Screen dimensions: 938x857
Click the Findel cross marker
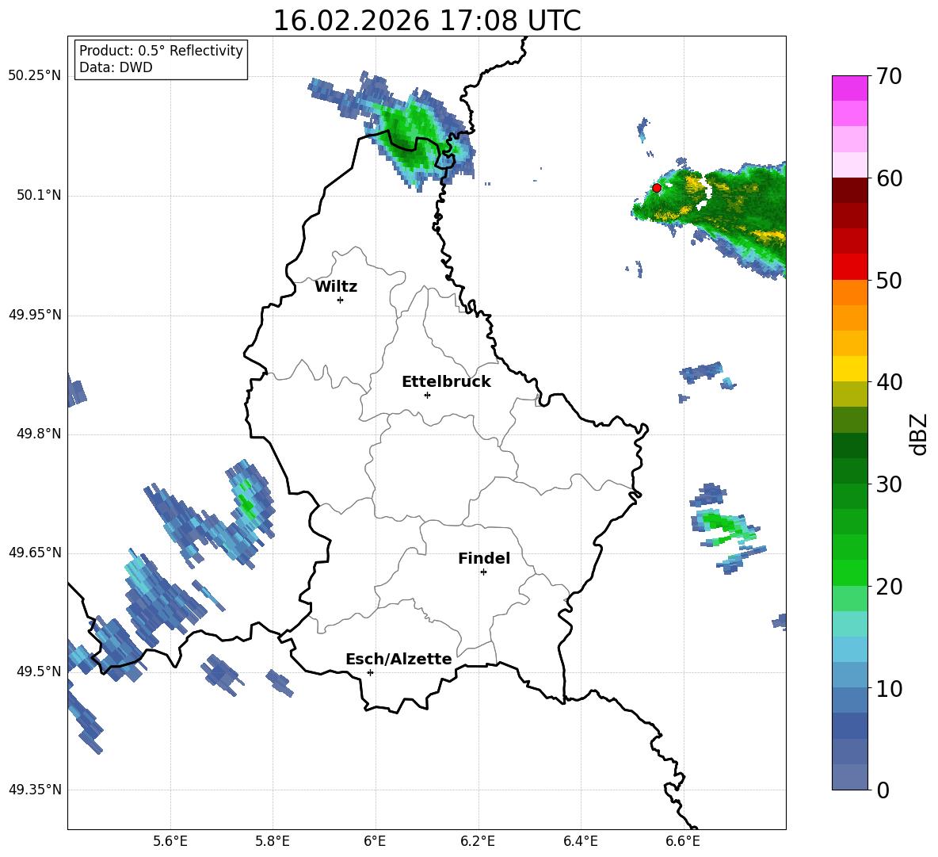[x=483, y=572]
